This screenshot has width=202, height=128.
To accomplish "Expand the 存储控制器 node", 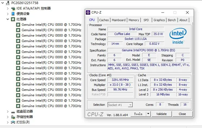I will [8, 117].
